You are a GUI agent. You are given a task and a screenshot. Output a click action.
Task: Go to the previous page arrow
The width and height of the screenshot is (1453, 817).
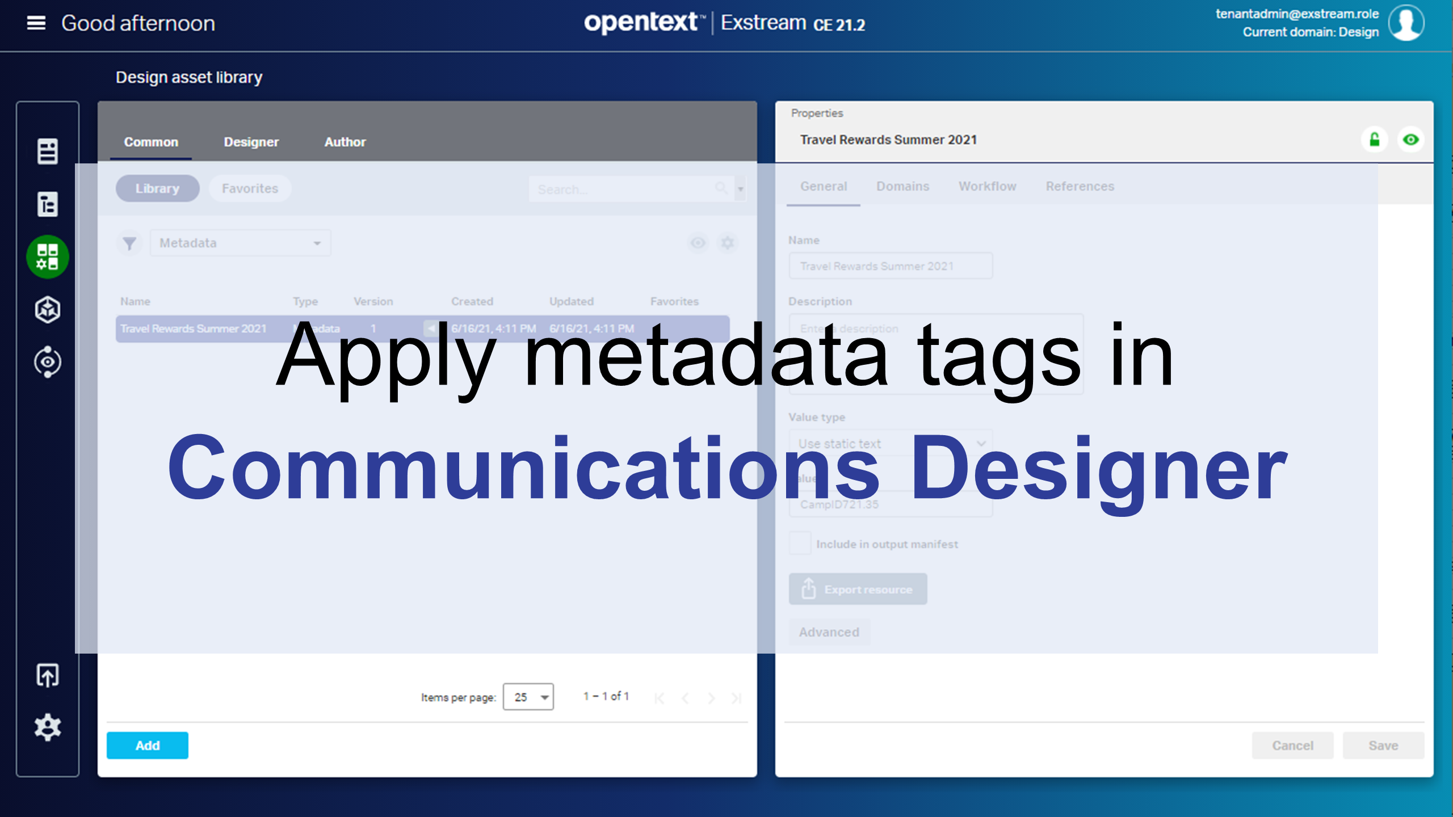685,697
